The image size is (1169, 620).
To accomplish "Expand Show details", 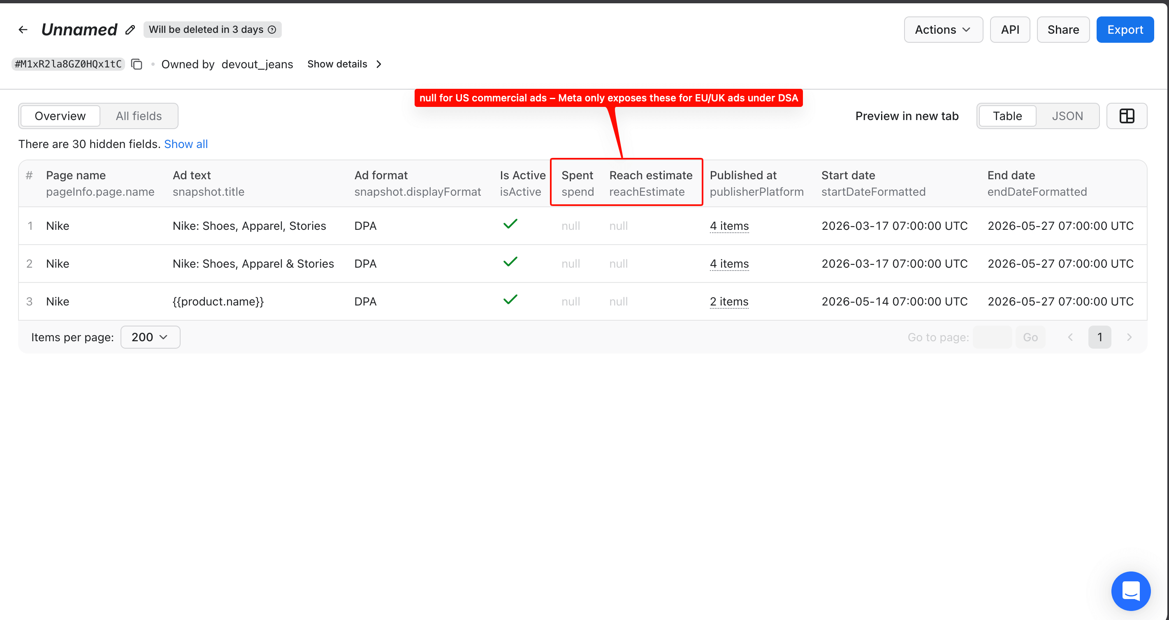I will pyautogui.click(x=344, y=65).
